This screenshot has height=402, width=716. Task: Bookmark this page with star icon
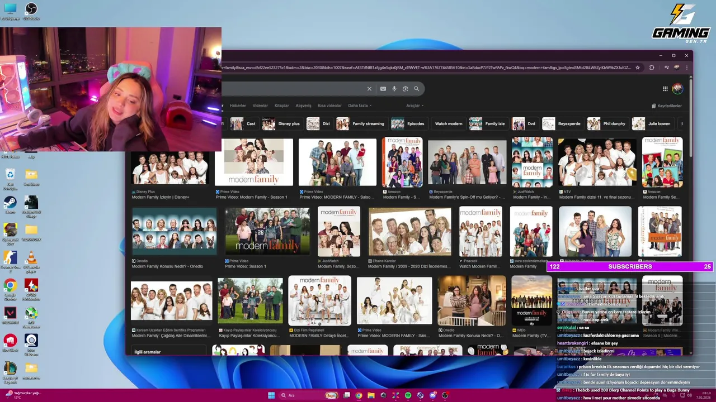[x=637, y=68]
